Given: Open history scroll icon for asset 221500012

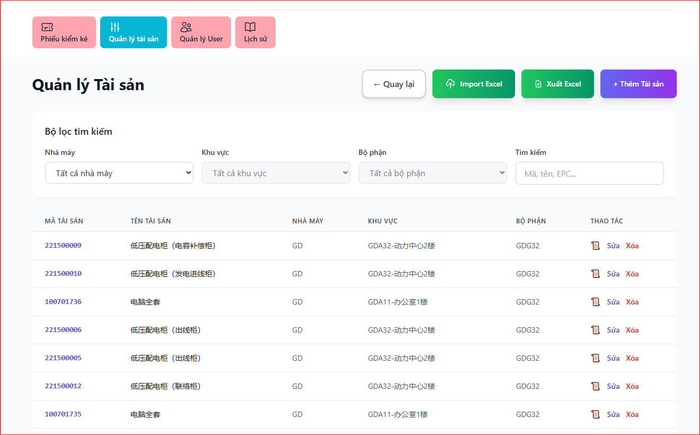Looking at the screenshot, I should pos(596,386).
